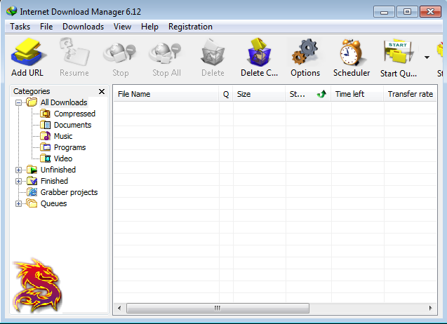Open the Start Queue dropdown arrow
Image resolution: width=447 pixels, height=324 pixels.
[427, 58]
